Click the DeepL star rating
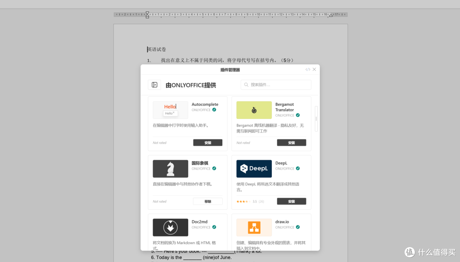Screen dimensions: 460x262 tap(244, 201)
